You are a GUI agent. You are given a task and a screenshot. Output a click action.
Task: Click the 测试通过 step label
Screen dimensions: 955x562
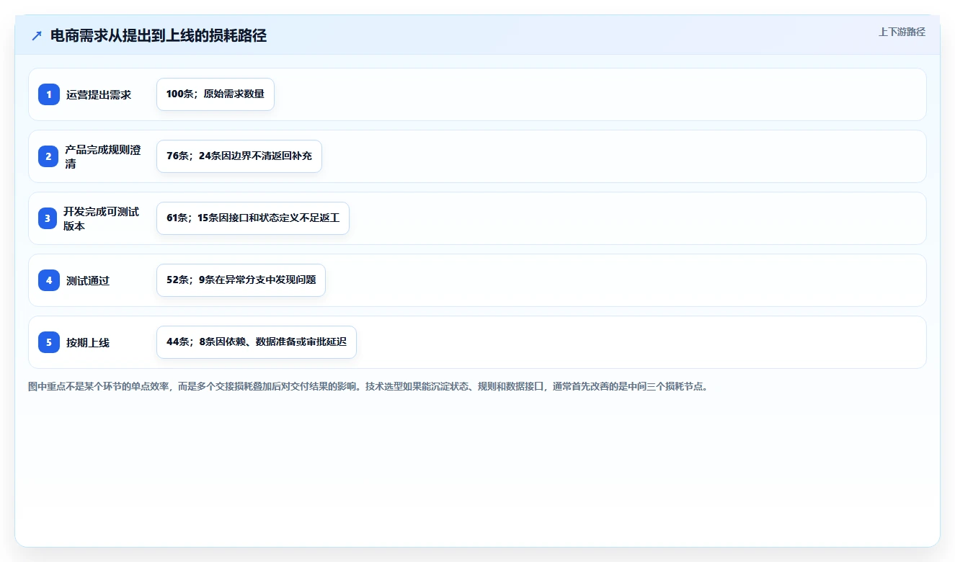[88, 280]
